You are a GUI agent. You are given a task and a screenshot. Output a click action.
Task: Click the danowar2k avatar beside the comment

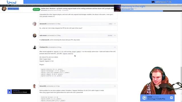click(x=34, y=24)
